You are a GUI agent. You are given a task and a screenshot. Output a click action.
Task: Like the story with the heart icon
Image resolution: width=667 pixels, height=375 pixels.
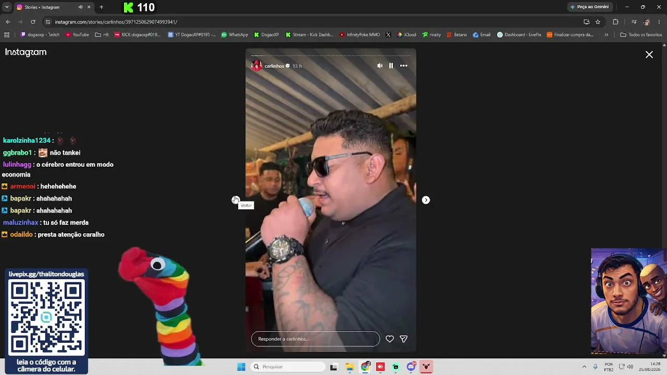(x=389, y=339)
